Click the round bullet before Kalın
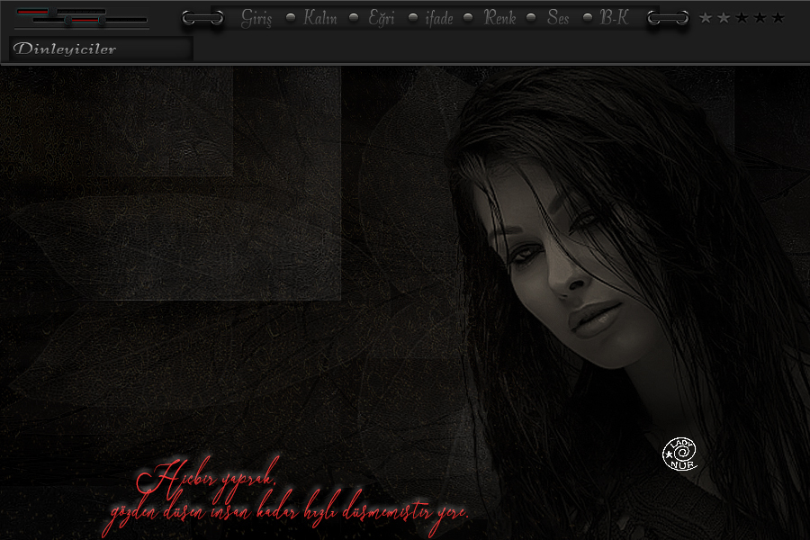 [x=291, y=18]
